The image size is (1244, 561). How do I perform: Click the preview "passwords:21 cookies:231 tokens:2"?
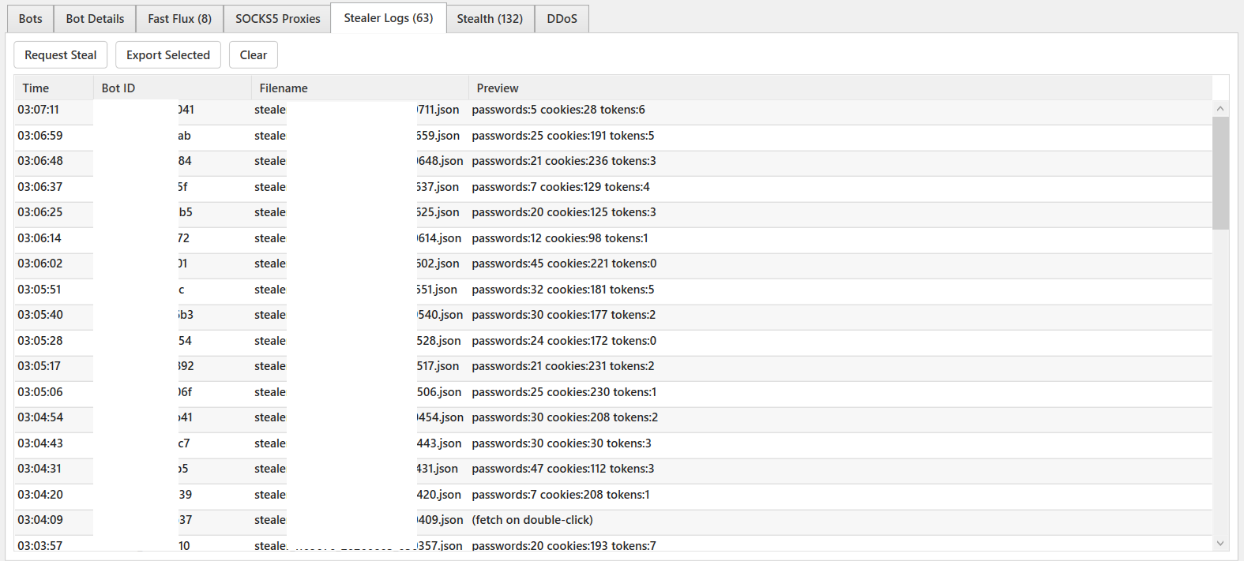pos(563,366)
